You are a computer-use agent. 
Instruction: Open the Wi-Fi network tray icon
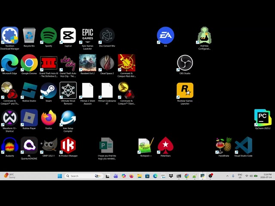click(x=247, y=176)
